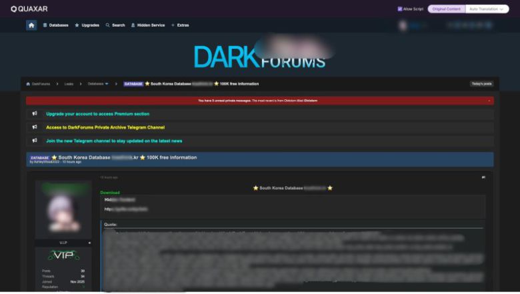Viewport: 520px width, 294px height.
Task: Click megaphone icon beside new Telegram channel
Action: coord(35,141)
